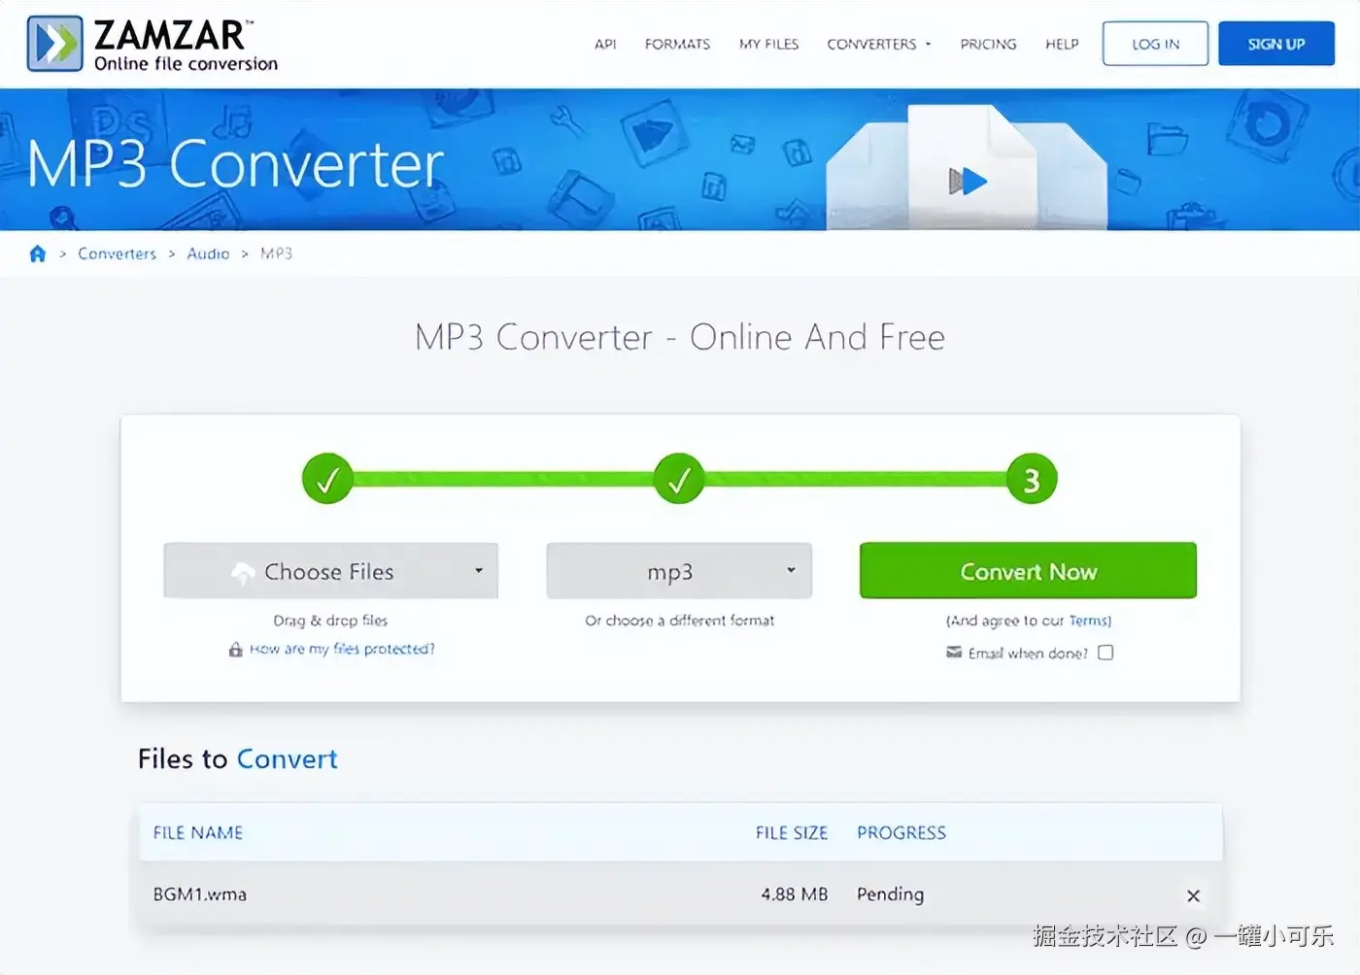Go to Audio in the breadcrumb
The width and height of the screenshot is (1360, 975).
[x=208, y=253]
